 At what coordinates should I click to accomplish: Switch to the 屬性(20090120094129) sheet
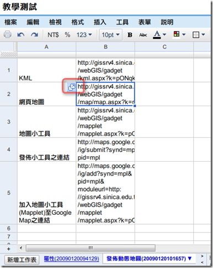(71, 259)
